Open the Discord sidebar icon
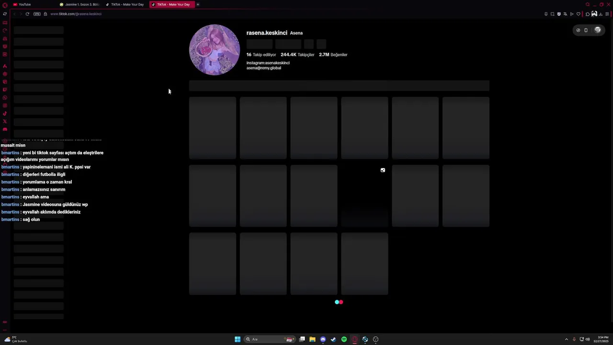The height and width of the screenshot is (345, 613). (5, 129)
